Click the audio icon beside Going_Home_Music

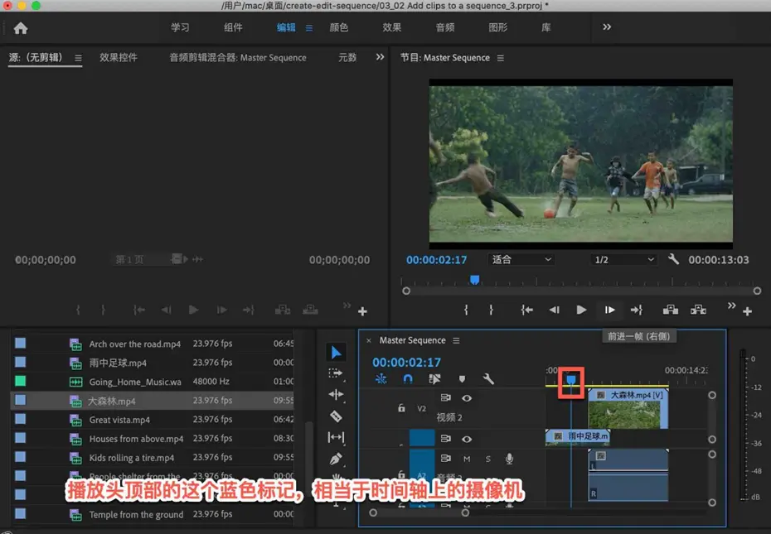(75, 382)
